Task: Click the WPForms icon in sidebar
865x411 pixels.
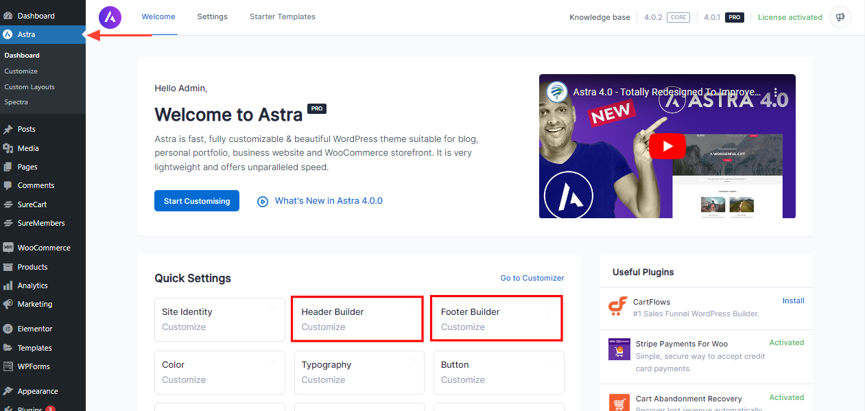Action: point(8,366)
